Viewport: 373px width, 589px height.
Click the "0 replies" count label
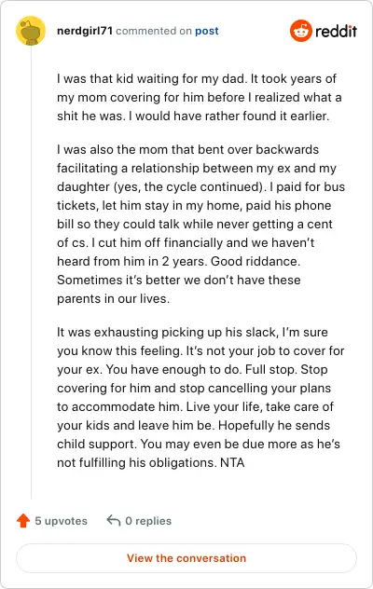(x=148, y=521)
